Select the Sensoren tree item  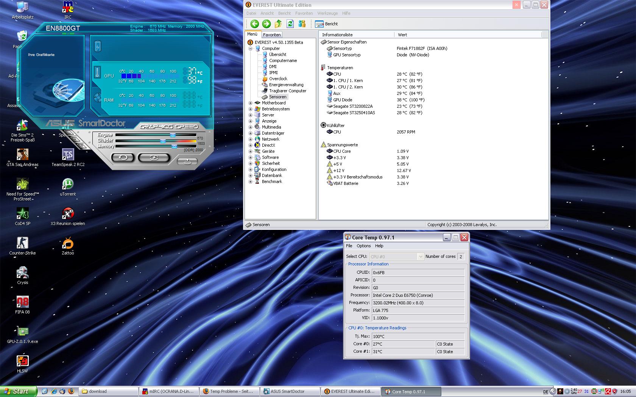coord(278,97)
